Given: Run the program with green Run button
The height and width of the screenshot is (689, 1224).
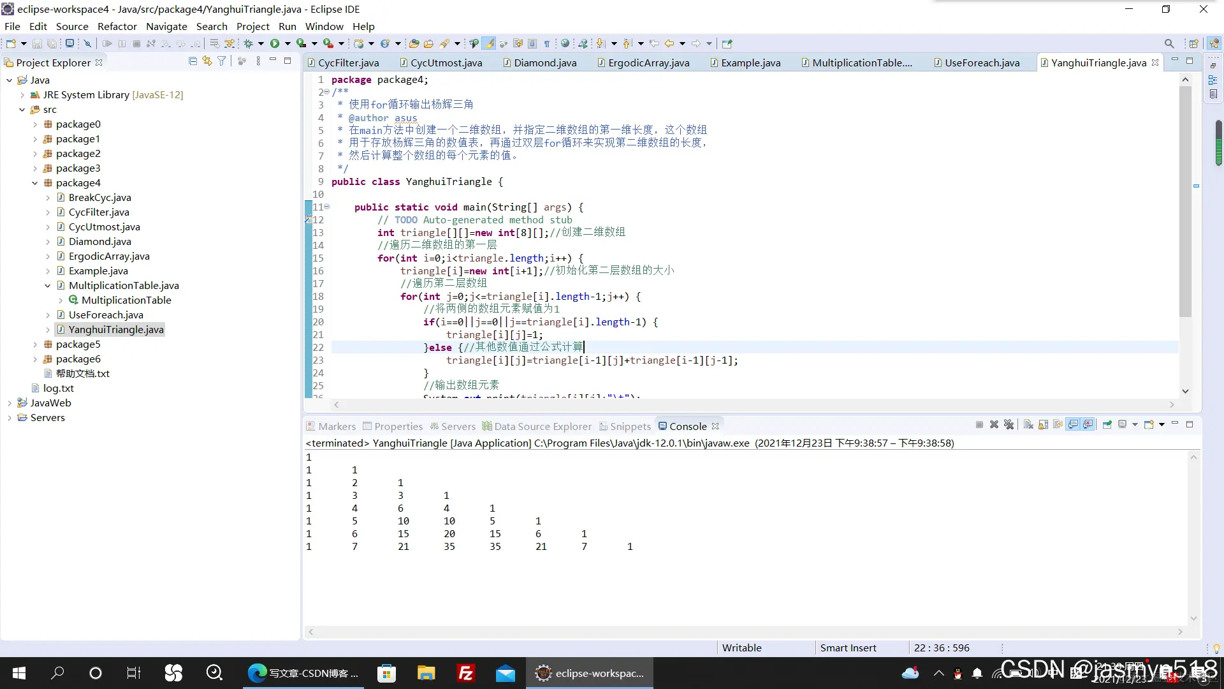Looking at the screenshot, I should coord(275,43).
